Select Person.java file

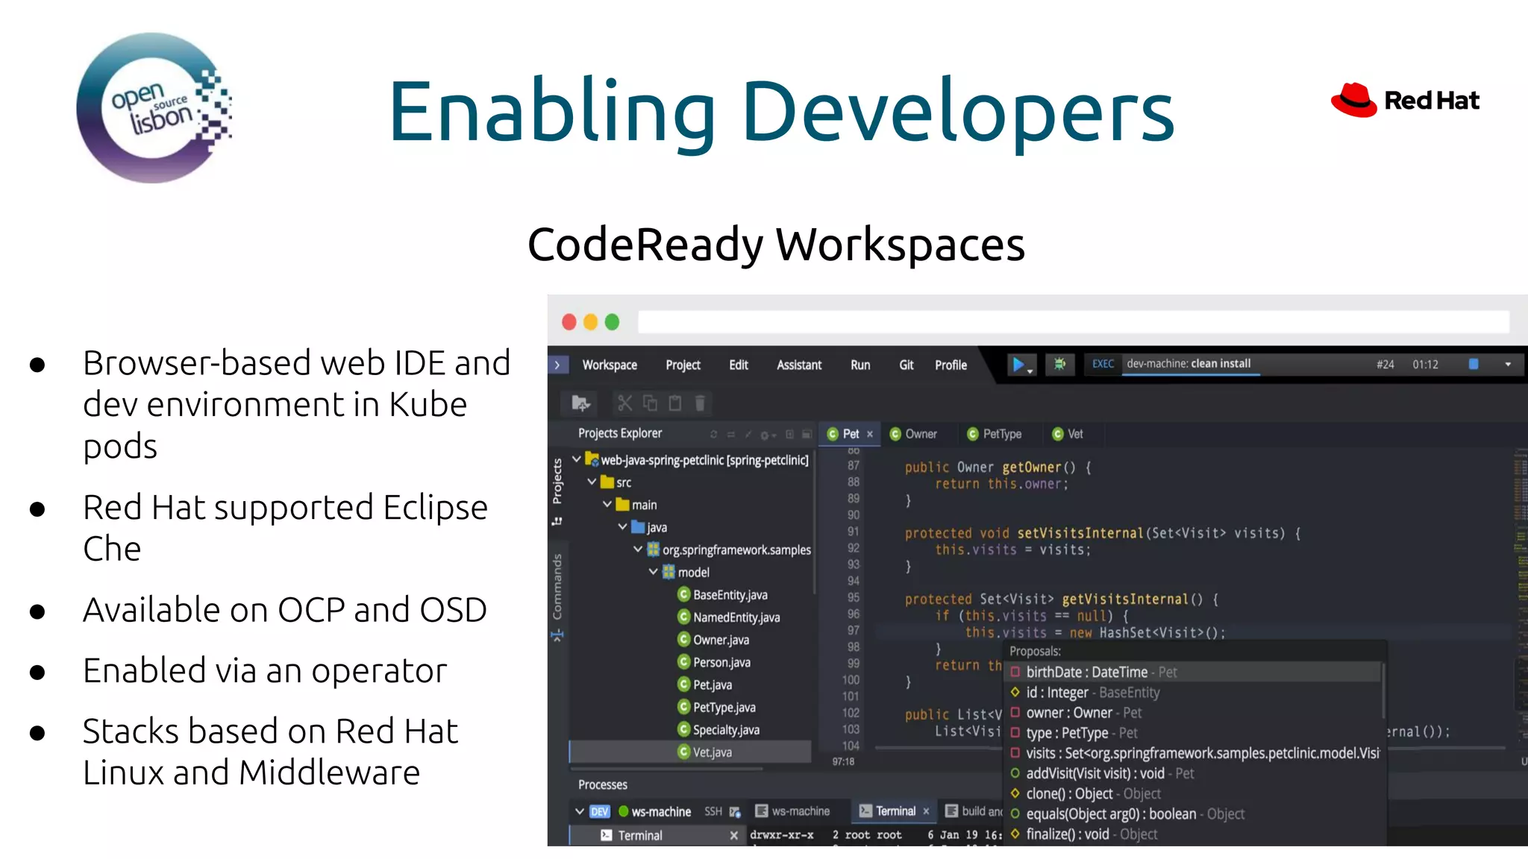(x=714, y=662)
